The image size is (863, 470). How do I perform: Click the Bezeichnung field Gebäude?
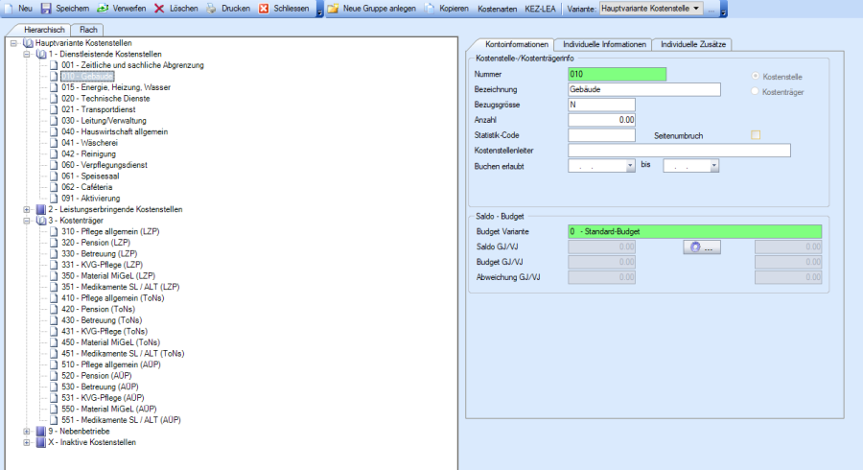pyautogui.click(x=644, y=89)
